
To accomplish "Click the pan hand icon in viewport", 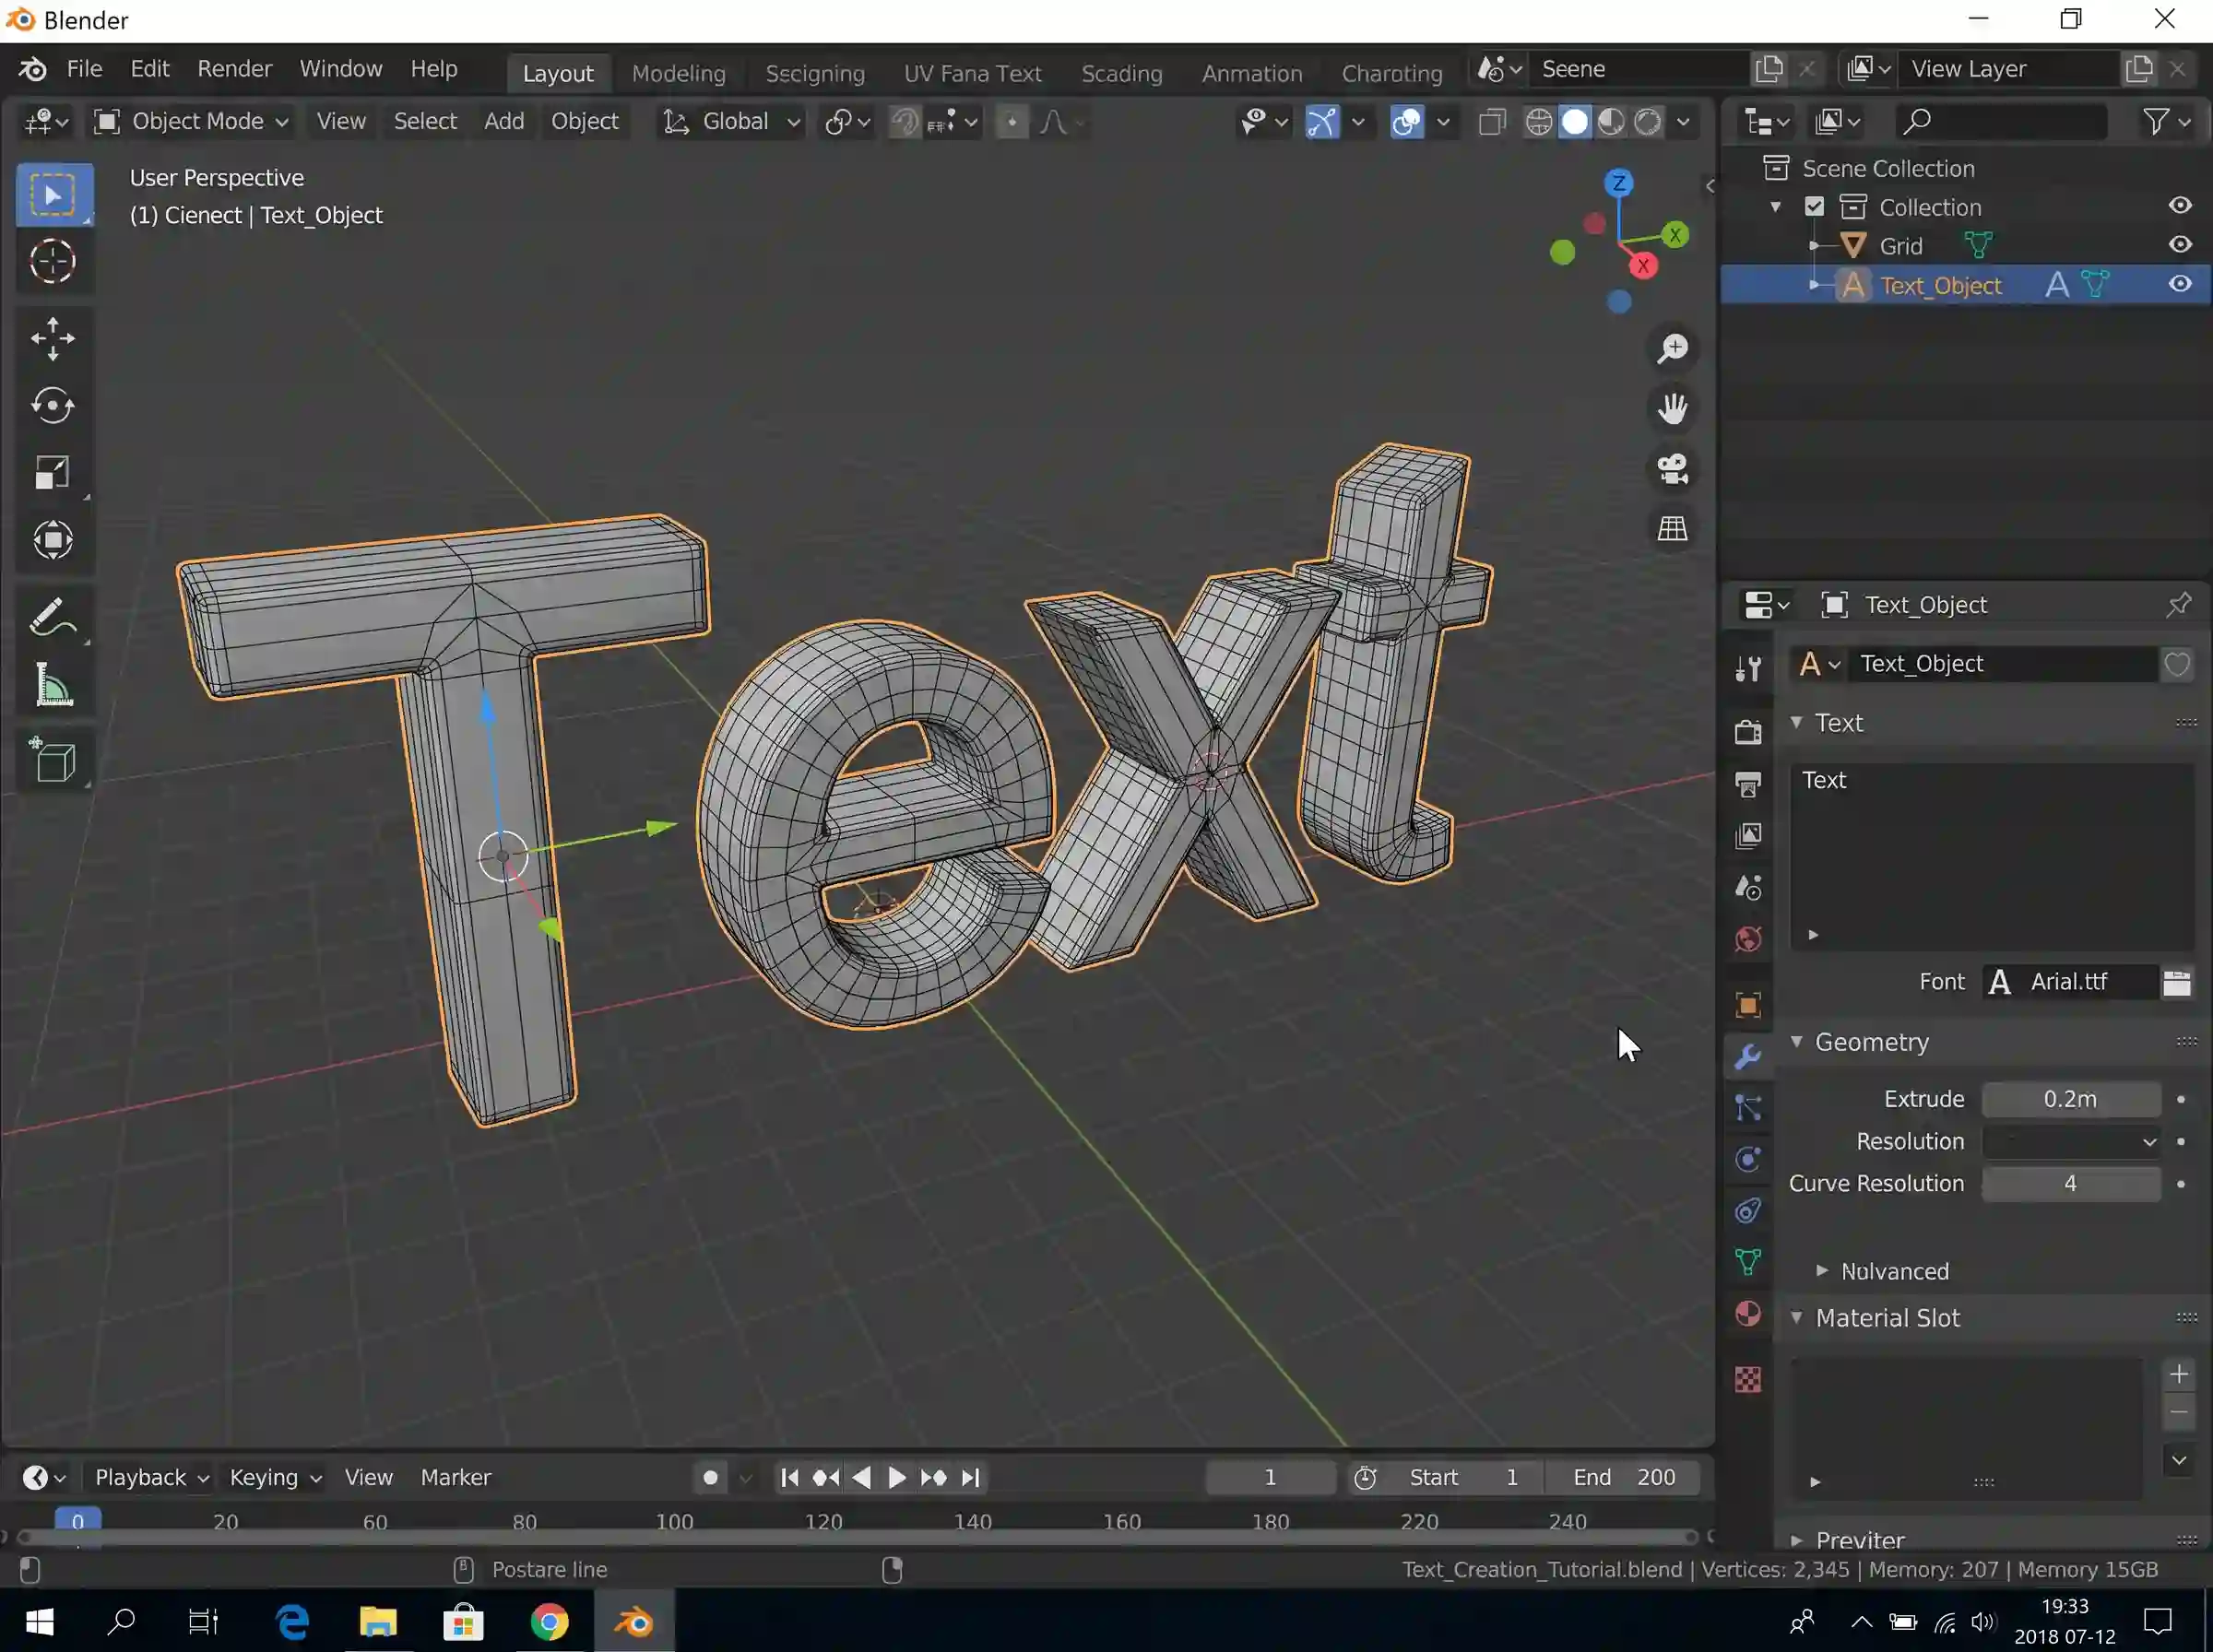I will point(1673,408).
